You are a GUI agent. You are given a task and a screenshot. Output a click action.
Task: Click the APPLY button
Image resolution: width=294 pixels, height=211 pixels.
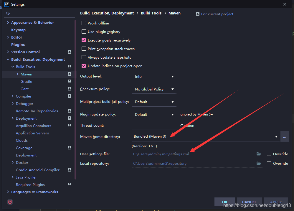(x=276, y=202)
